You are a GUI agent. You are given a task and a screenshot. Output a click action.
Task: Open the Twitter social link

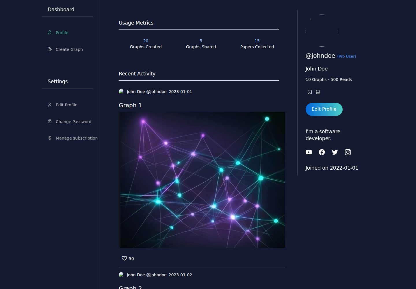pos(335,152)
